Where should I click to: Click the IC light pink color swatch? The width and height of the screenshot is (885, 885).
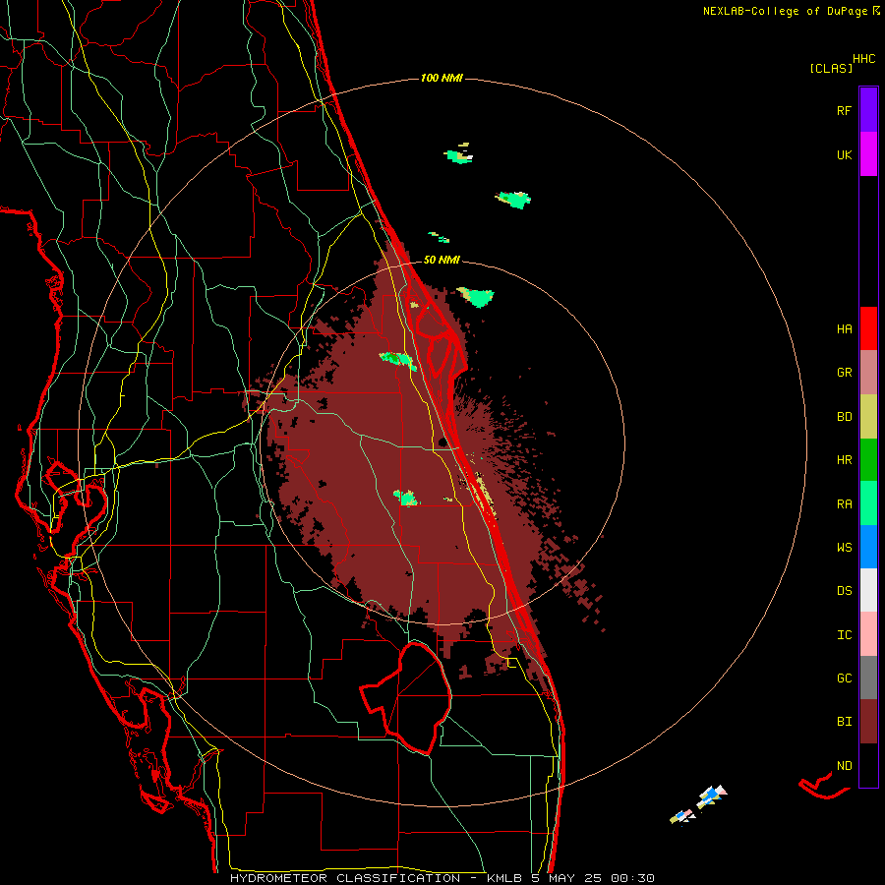(x=868, y=634)
